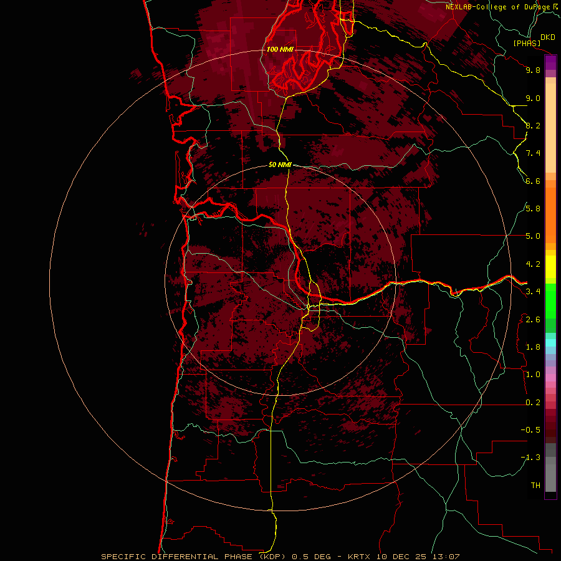Click the 3.4 scale value

tap(533, 292)
